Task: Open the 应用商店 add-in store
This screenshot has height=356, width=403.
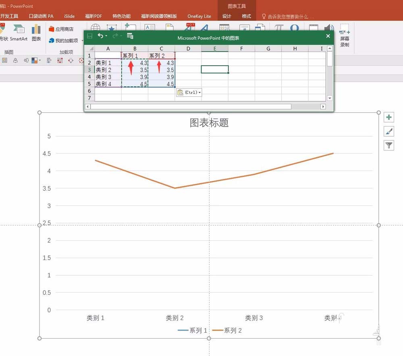Action: click(x=61, y=29)
